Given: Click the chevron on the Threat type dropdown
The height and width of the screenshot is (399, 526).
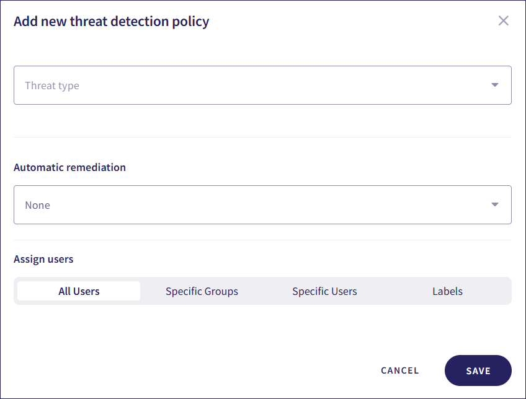Looking at the screenshot, I should pyautogui.click(x=495, y=85).
